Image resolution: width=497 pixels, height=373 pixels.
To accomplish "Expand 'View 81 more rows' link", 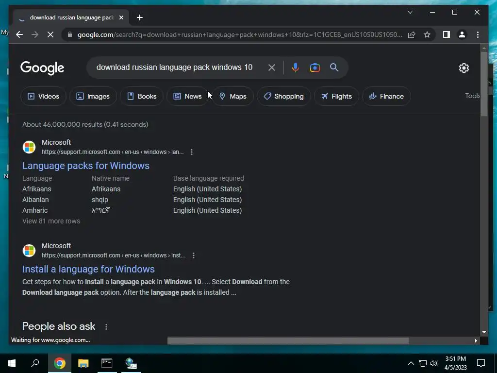I will point(51,221).
